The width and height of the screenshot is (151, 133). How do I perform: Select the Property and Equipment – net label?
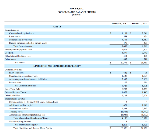click(x=19, y=50)
